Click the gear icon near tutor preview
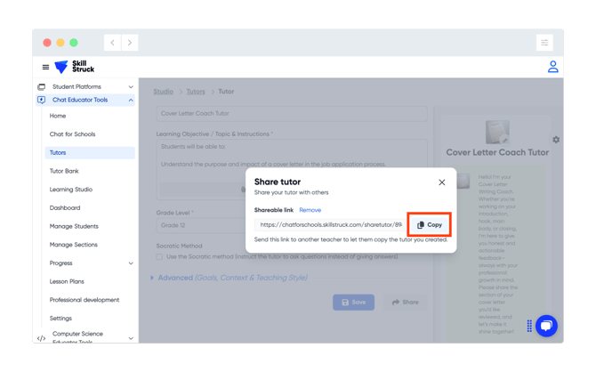This screenshot has height=372, width=596. tap(556, 140)
